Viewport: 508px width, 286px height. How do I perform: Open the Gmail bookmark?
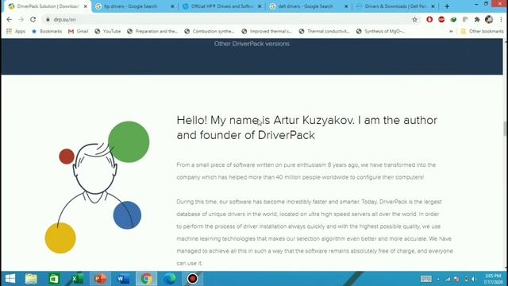(78, 31)
